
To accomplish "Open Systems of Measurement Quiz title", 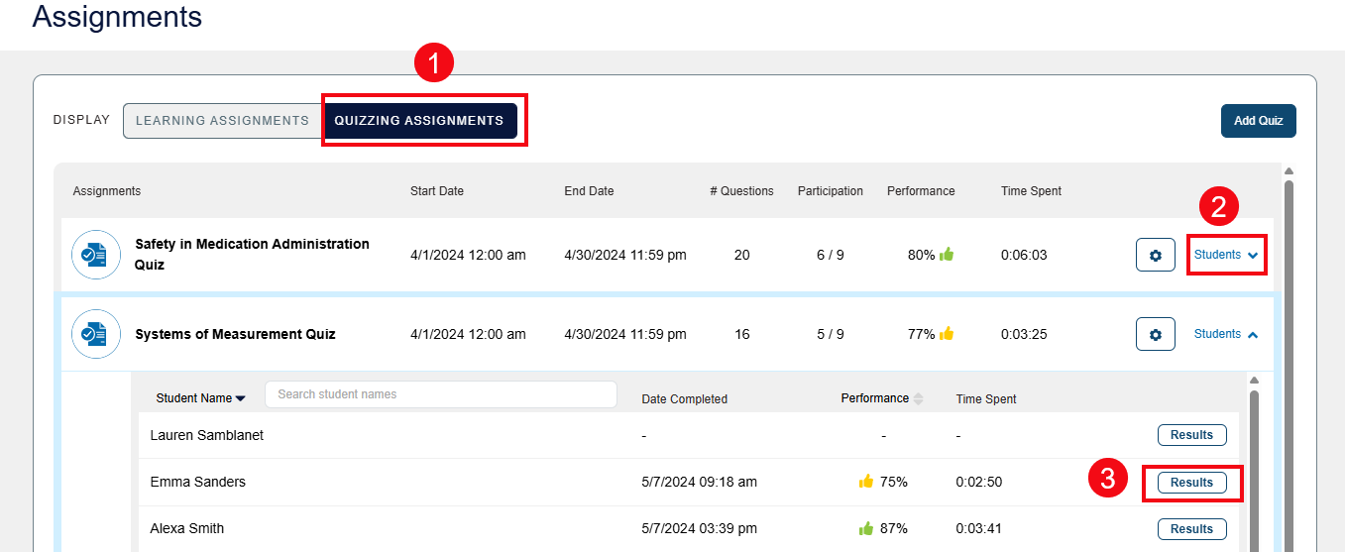I will pos(235,334).
